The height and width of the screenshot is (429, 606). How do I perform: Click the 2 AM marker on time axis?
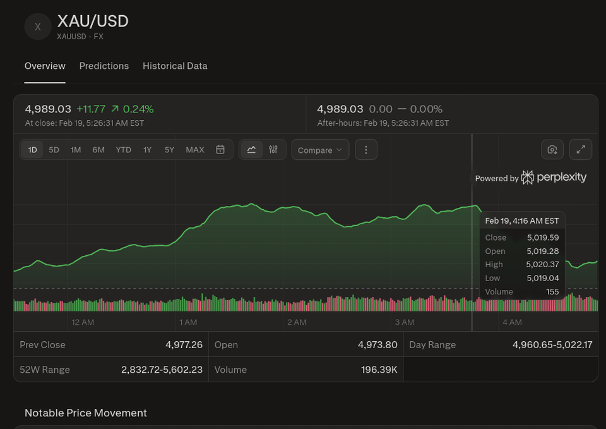[x=297, y=322]
